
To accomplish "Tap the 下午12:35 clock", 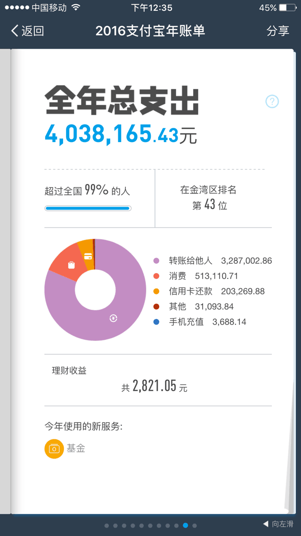I will tap(152, 8).
